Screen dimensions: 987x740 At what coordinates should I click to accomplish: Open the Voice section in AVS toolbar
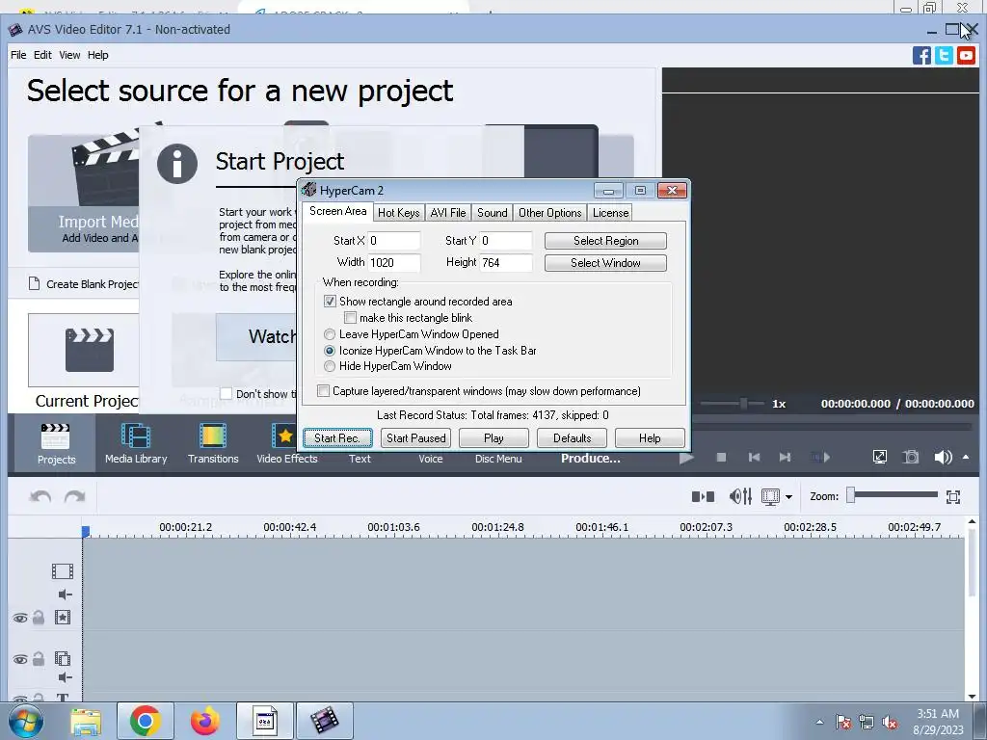[x=431, y=458]
